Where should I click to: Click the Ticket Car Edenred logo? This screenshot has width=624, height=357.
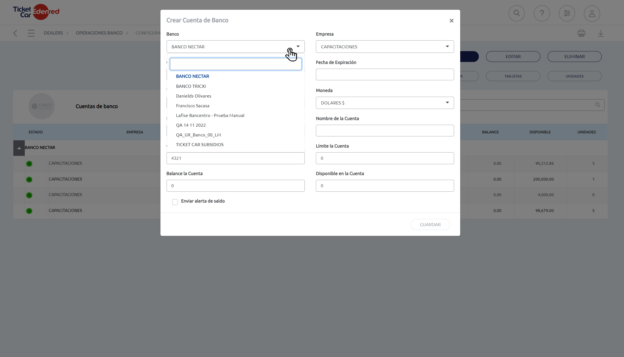(x=36, y=12)
